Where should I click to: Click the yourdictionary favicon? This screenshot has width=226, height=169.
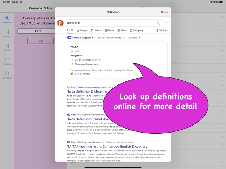tap(69, 115)
